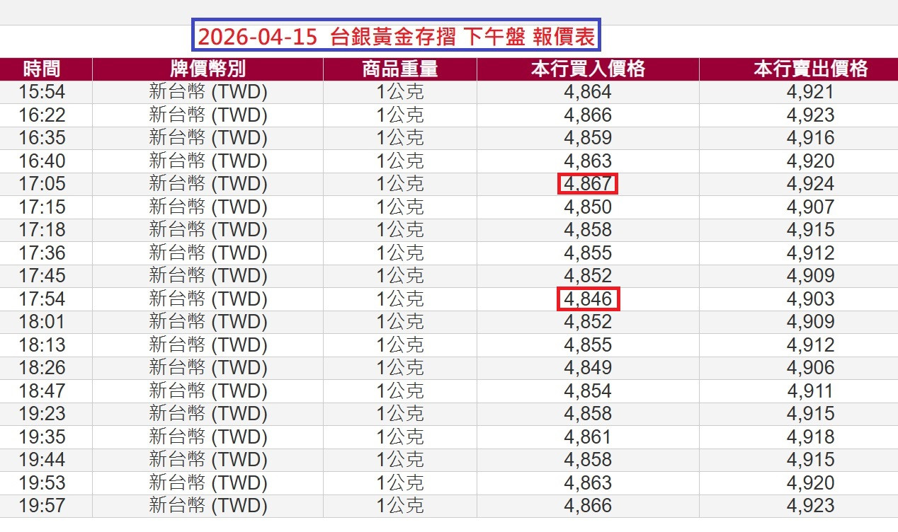Select the 17:54 time cell

[x=42, y=299]
